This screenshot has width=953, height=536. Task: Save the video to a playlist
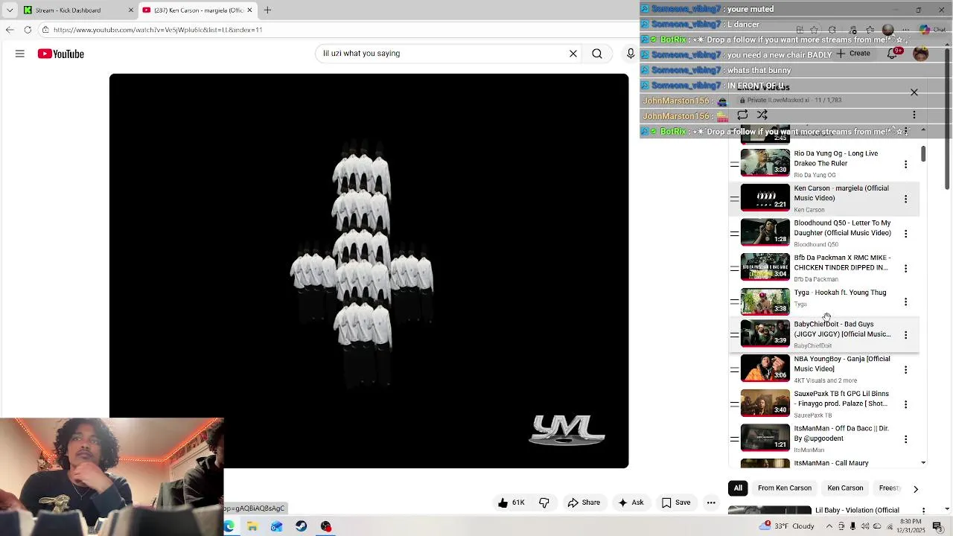click(676, 502)
